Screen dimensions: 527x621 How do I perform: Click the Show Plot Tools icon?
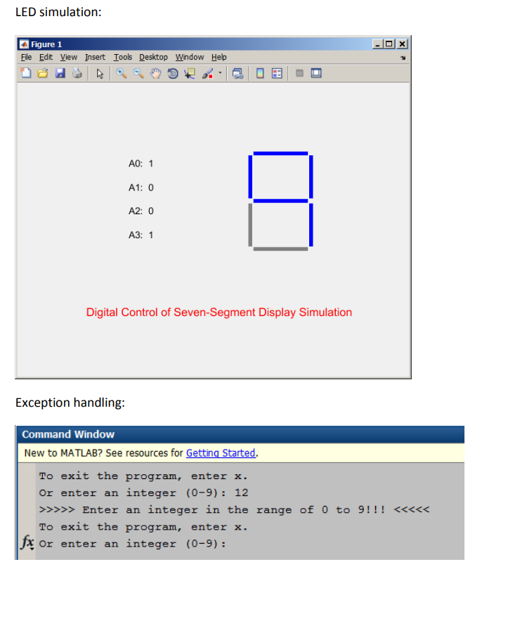coord(316,73)
